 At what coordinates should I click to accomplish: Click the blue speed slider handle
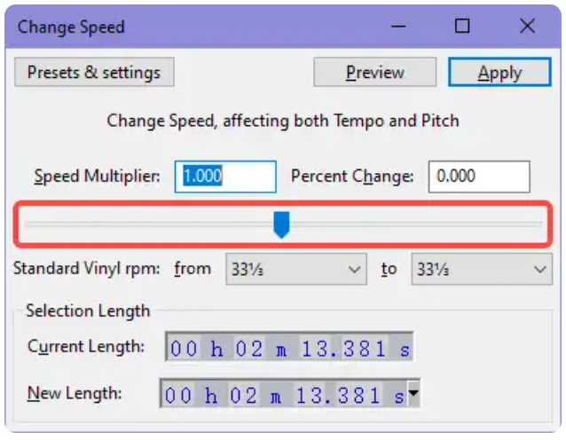point(281,224)
